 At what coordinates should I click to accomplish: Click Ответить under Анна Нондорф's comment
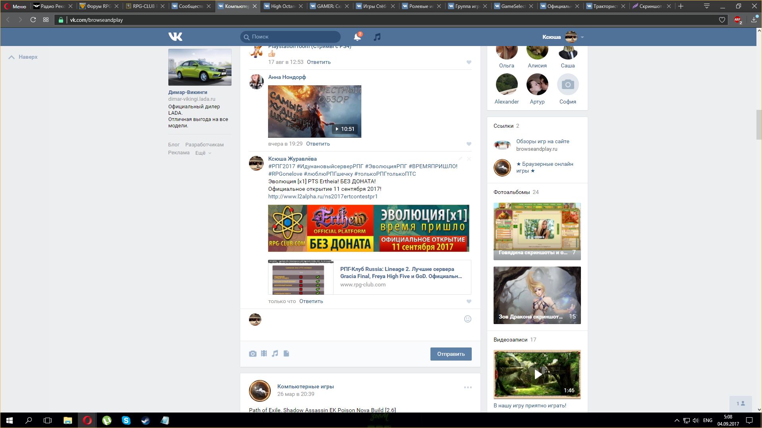tap(318, 144)
